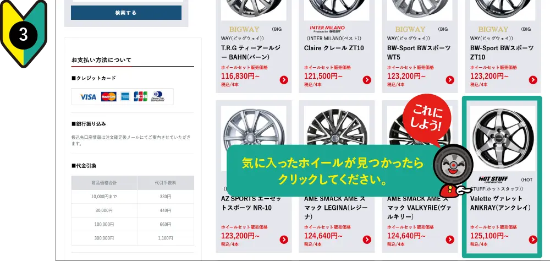The image size is (550, 261).
Task: Click the MasterCard logo icon
Action: coord(108,97)
